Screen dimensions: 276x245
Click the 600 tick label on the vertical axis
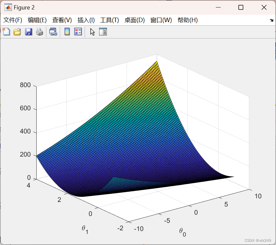26,108
